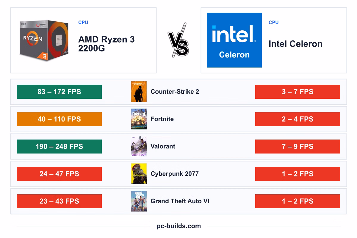Visit the pc-builds.com footer link
Image resolution: width=357 pixels, height=238 pixels.
(179, 226)
